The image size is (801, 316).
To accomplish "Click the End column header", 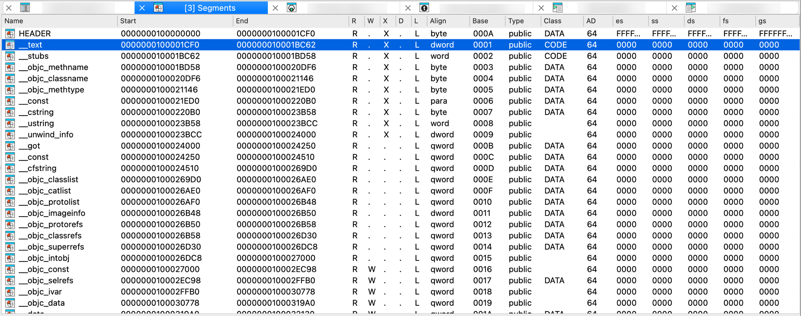I will [242, 21].
